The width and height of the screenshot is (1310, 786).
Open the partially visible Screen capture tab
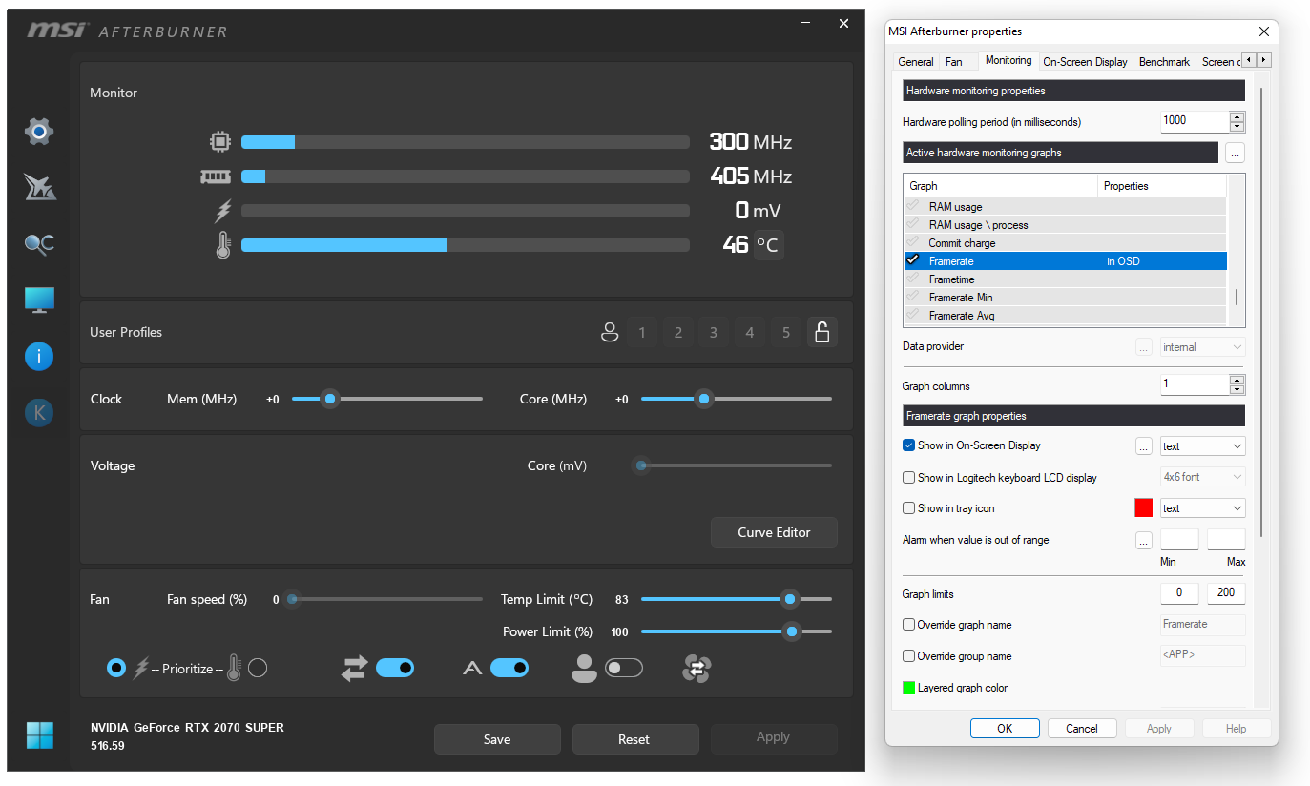[x=1219, y=61]
